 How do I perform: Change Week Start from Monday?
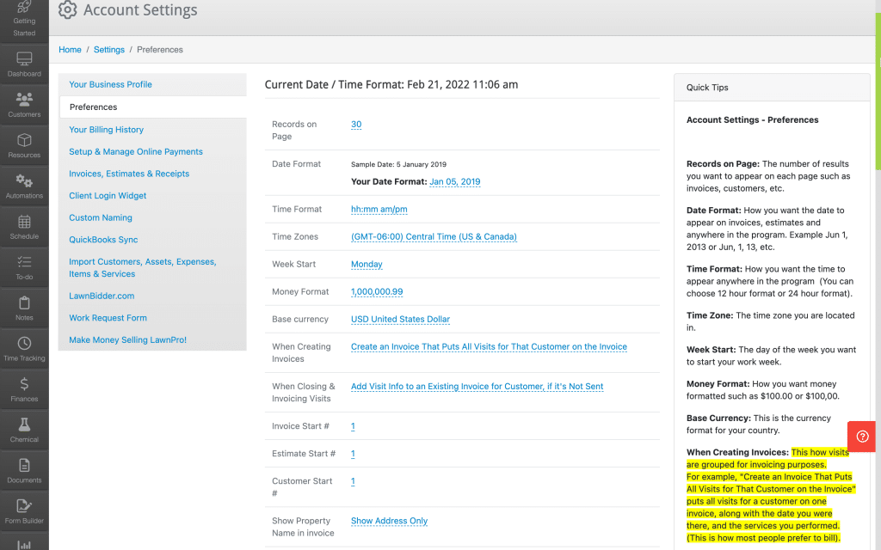367,264
